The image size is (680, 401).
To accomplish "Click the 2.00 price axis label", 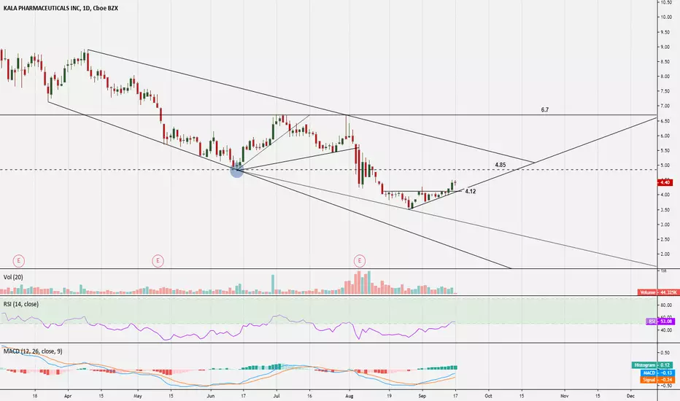I will 665,254.
